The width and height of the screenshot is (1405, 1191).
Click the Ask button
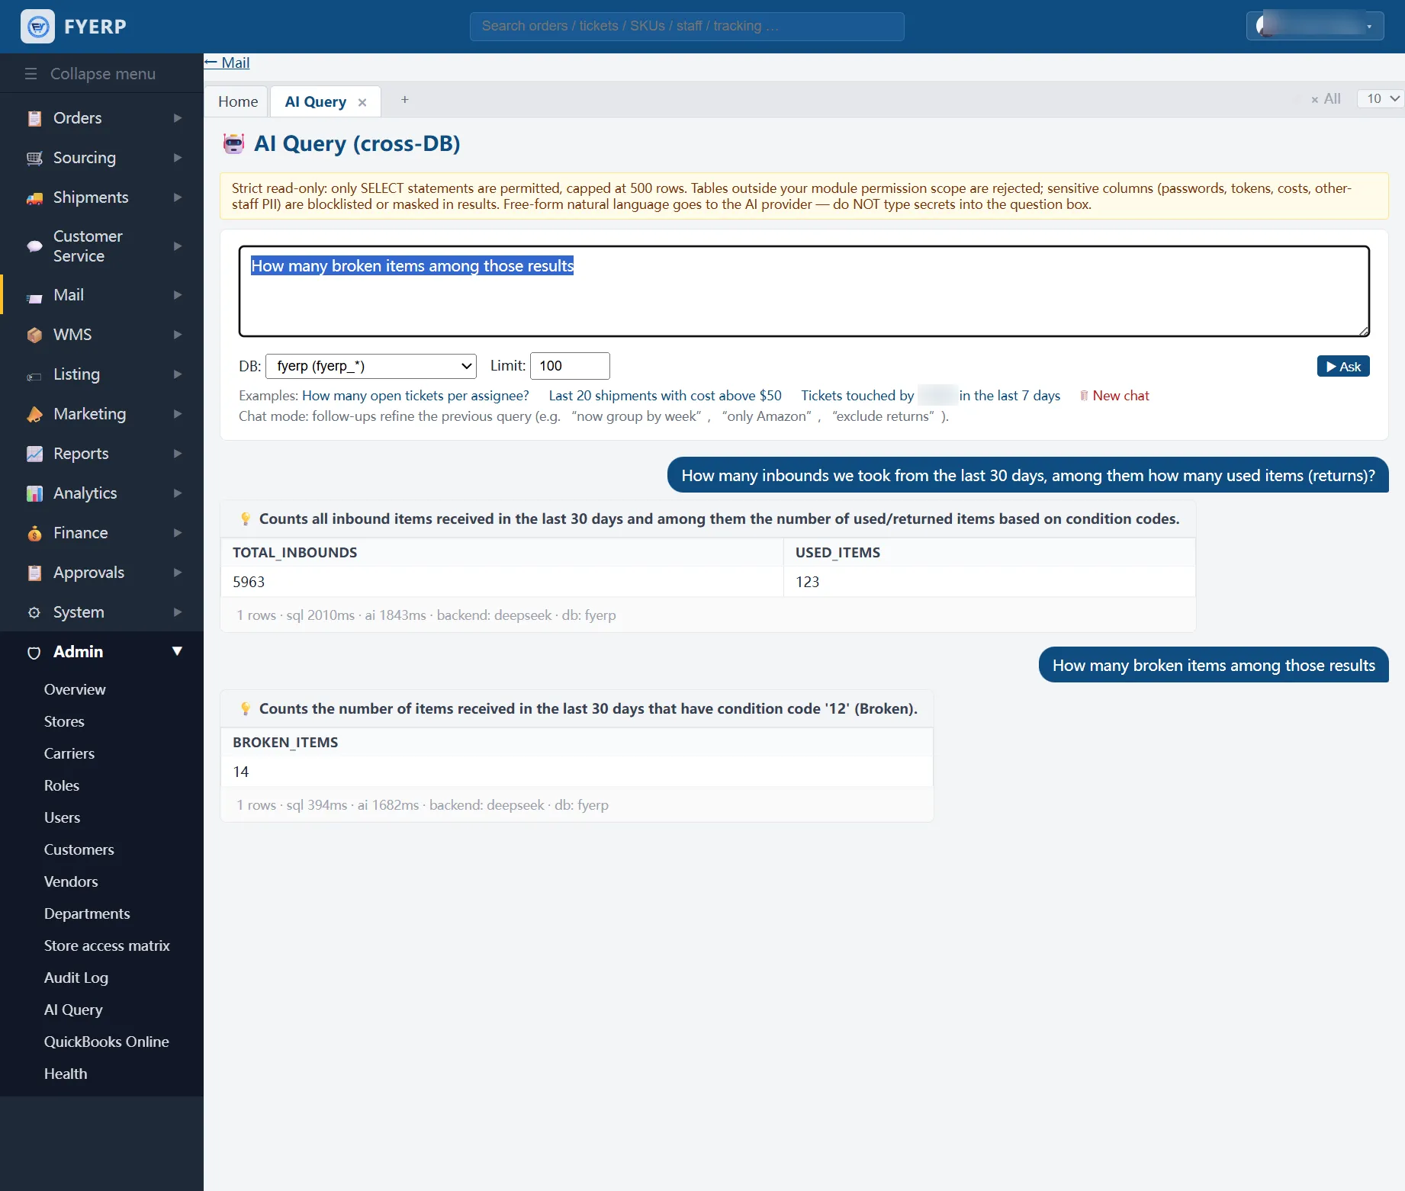[x=1343, y=366]
